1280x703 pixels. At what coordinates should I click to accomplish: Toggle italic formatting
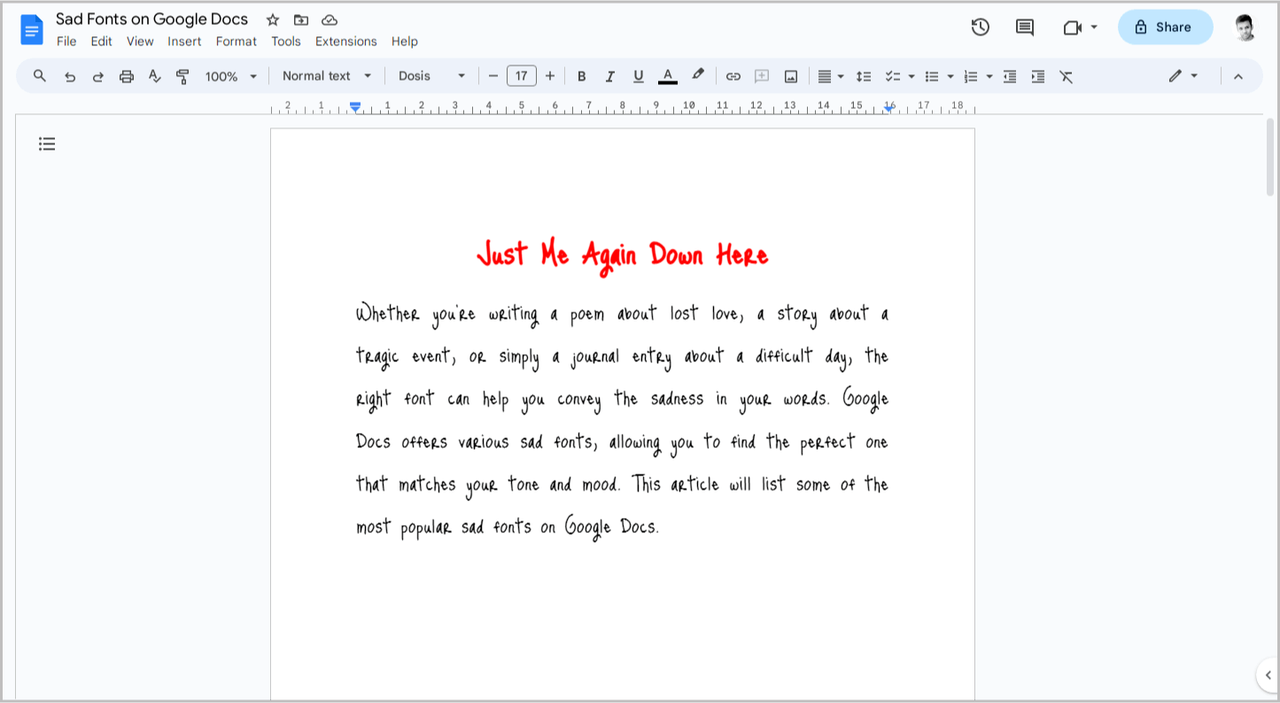tap(609, 77)
